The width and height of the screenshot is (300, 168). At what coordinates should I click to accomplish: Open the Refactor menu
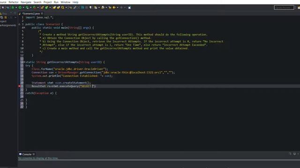pyautogui.click(x=14, y=2)
